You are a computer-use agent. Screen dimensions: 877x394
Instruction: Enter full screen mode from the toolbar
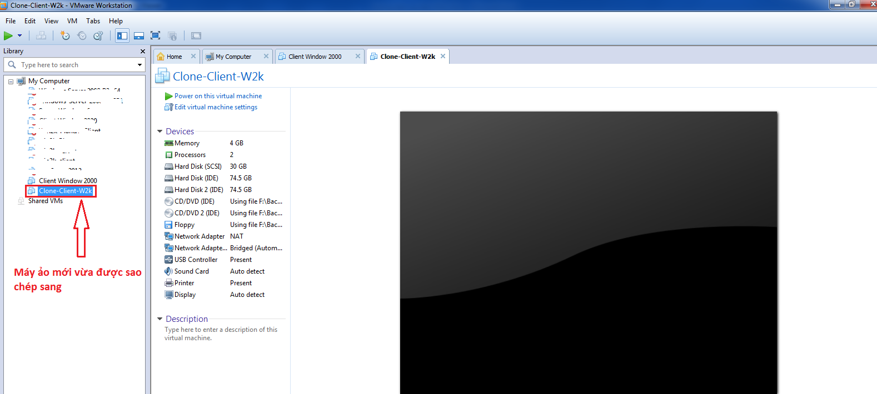click(x=156, y=36)
